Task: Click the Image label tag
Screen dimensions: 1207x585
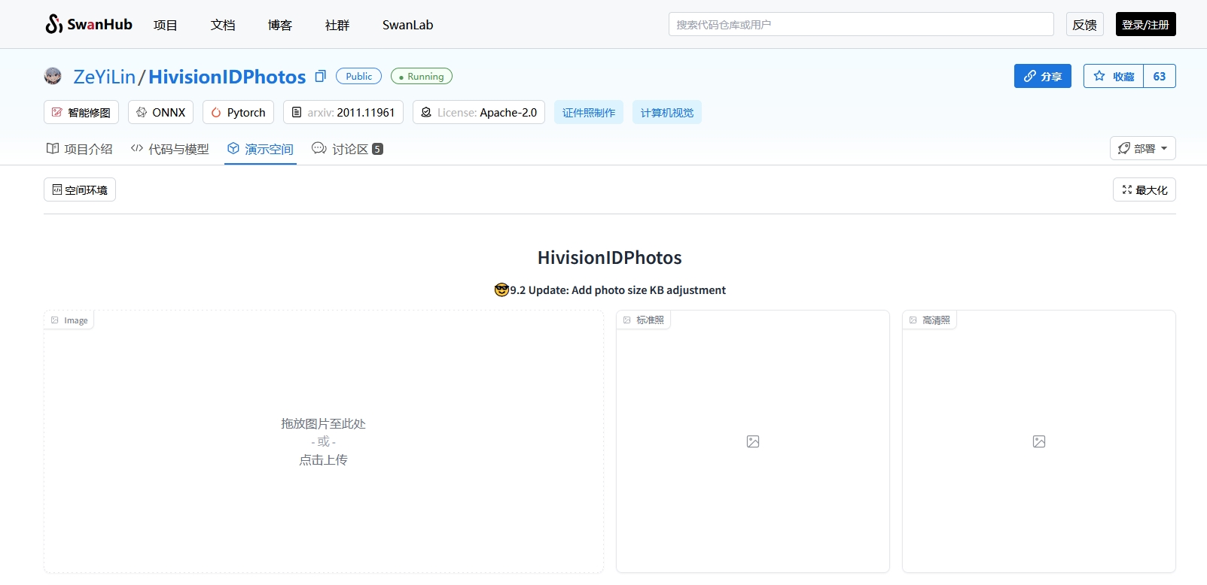Action: click(69, 320)
